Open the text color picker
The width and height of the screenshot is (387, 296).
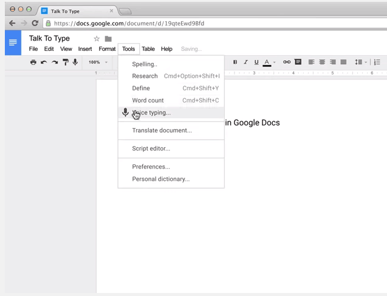click(x=267, y=62)
